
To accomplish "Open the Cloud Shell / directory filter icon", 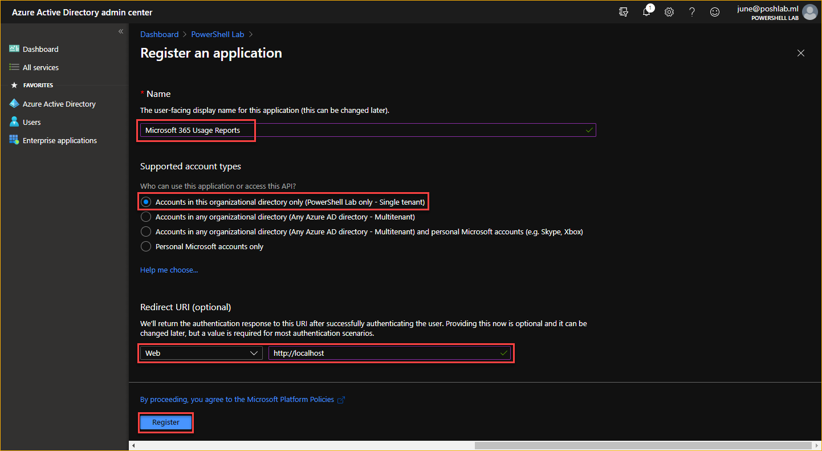I will point(624,12).
